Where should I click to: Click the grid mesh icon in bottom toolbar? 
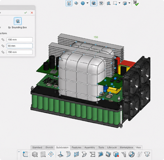coord(43,154)
